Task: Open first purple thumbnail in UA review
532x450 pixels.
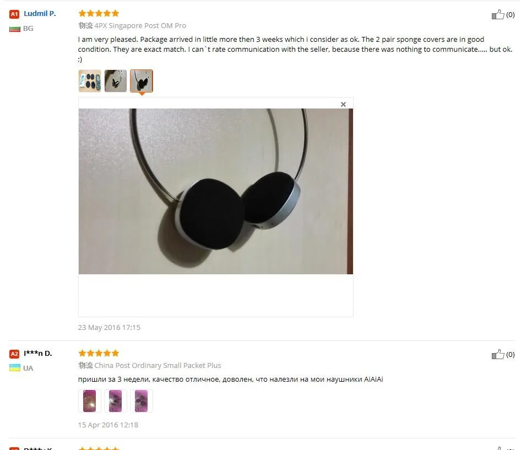Action: click(x=90, y=401)
